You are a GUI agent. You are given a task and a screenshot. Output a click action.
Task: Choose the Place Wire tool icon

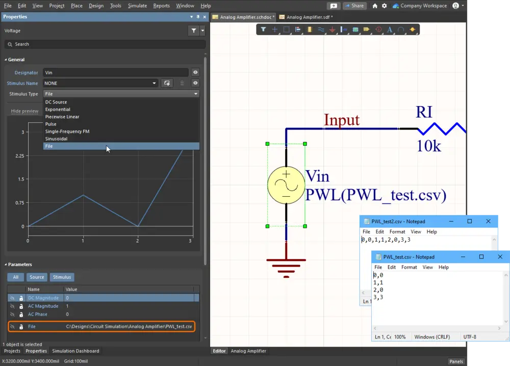pyautogui.click(x=321, y=30)
